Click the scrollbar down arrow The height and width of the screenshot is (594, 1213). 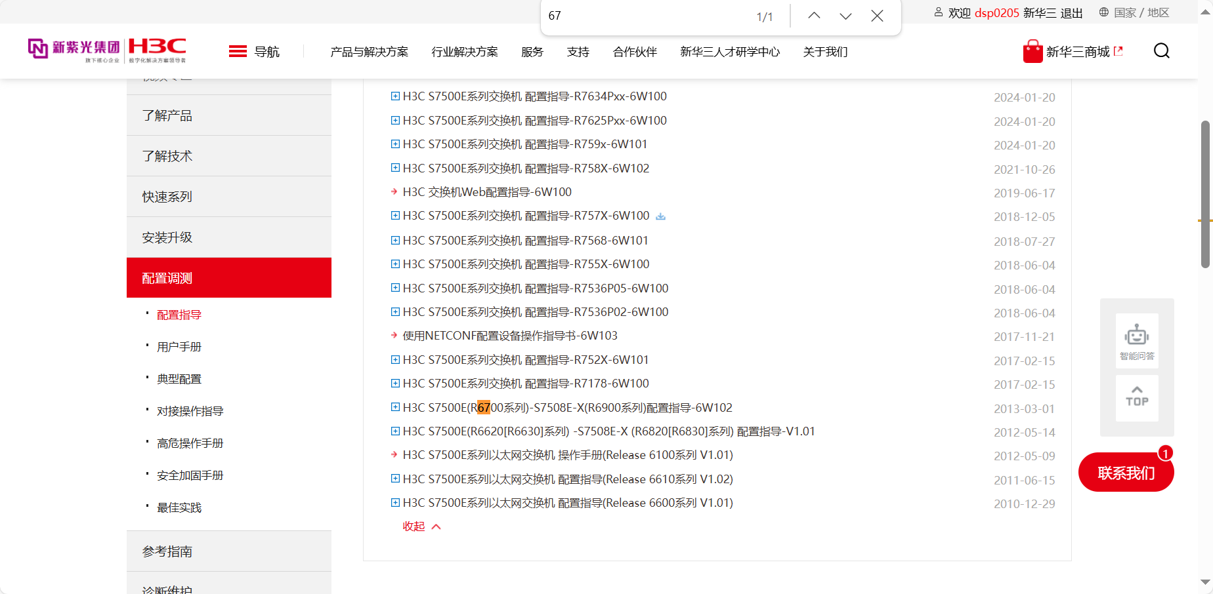point(1205,582)
